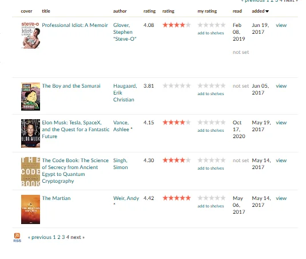Go to previous page in bottom pagination
This screenshot has height=259, width=306.
pos(40,237)
